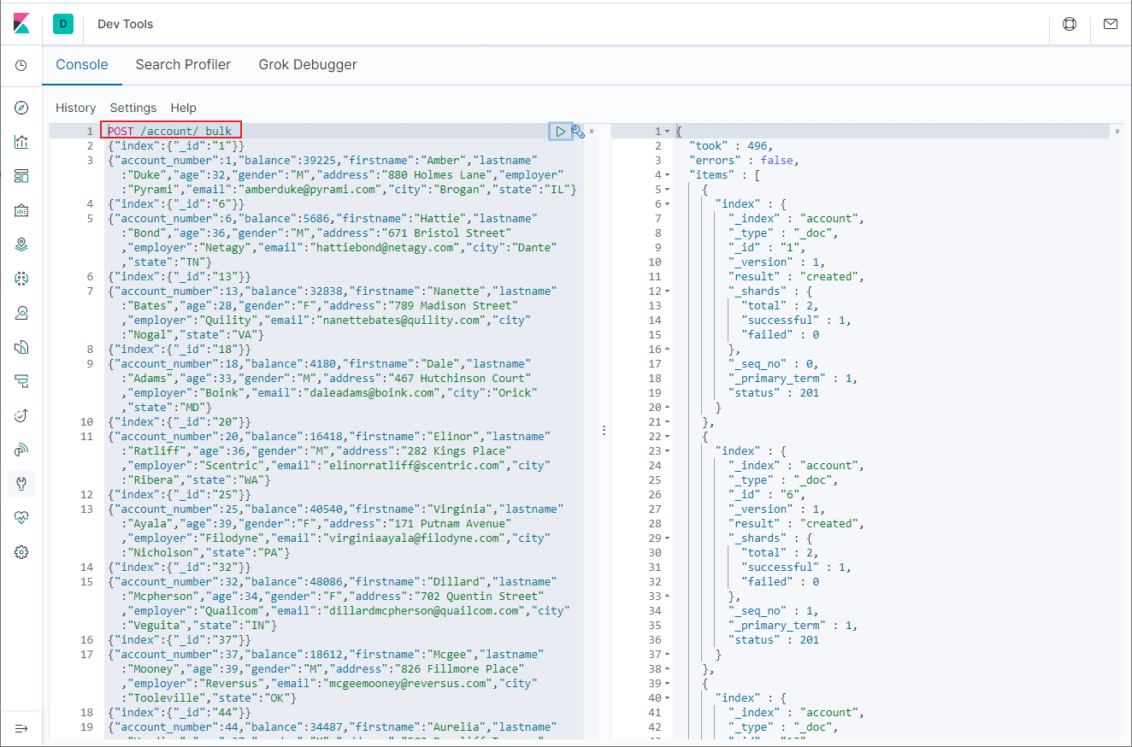Open recently viewed clock icon
This screenshot has height=747, width=1132.
pos(21,66)
